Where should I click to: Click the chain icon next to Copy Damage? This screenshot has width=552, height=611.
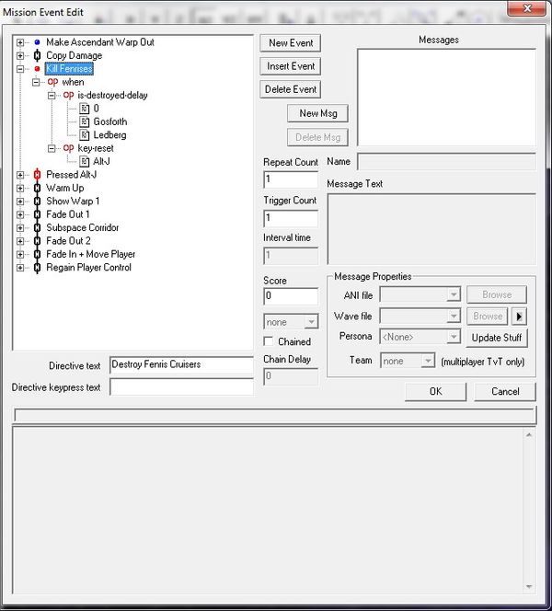37,55
